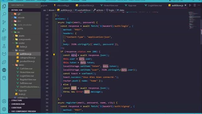This screenshot has height=114, width=202.
Task: Switch to HomeView.vue tab
Action: coord(109,5)
